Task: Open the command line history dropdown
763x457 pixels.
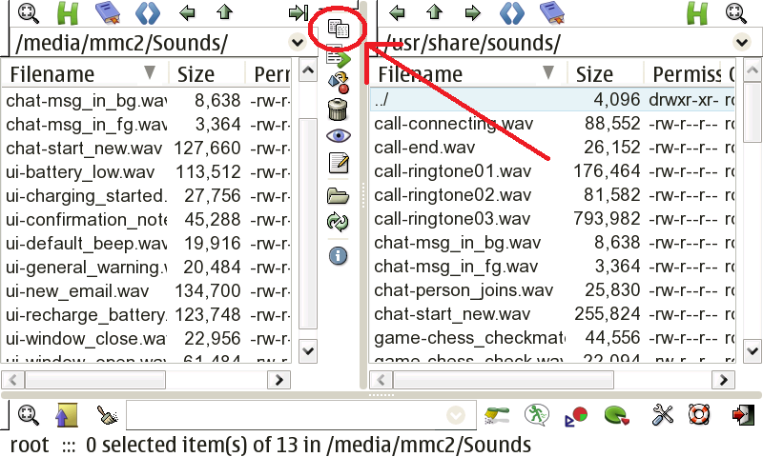Action: (456, 415)
